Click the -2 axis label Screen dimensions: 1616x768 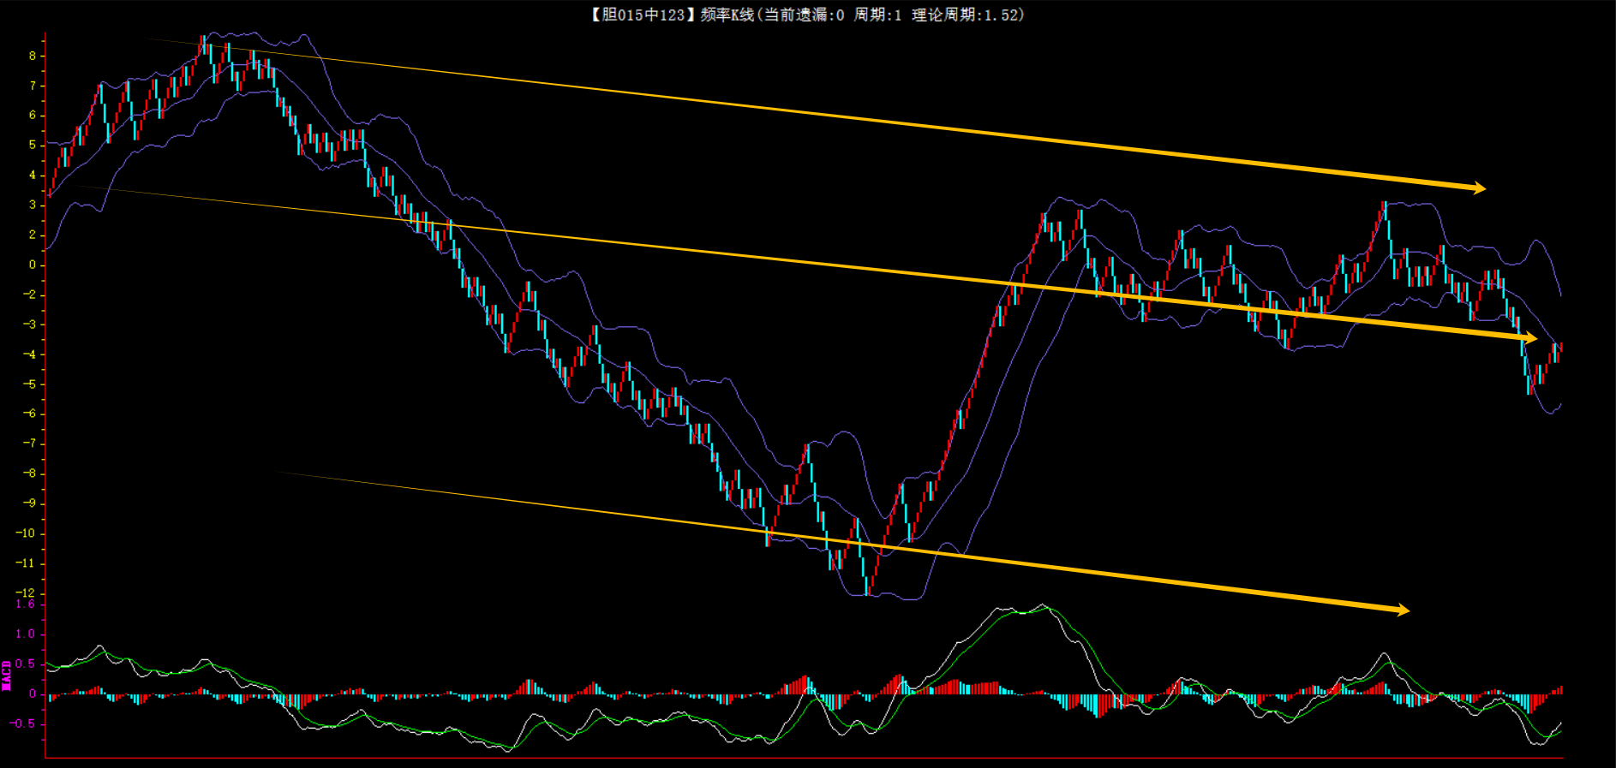point(30,295)
